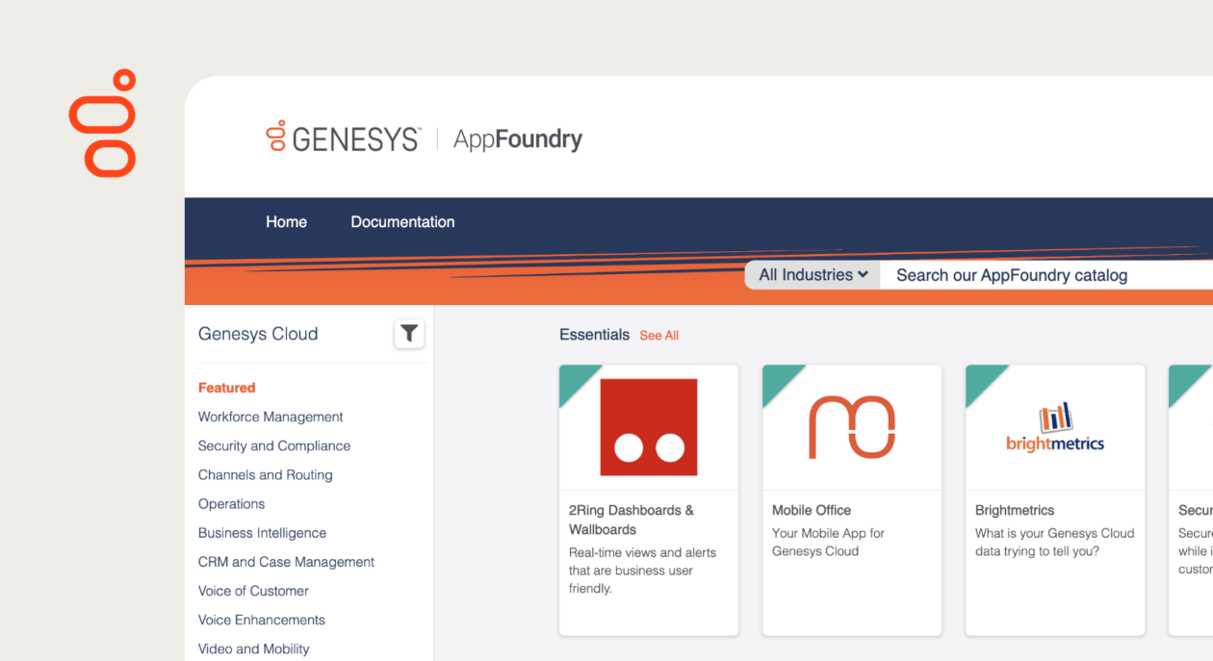The image size is (1213, 661).
Task: Select the Security and Compliance category
Action: click(x=274, y=445)
